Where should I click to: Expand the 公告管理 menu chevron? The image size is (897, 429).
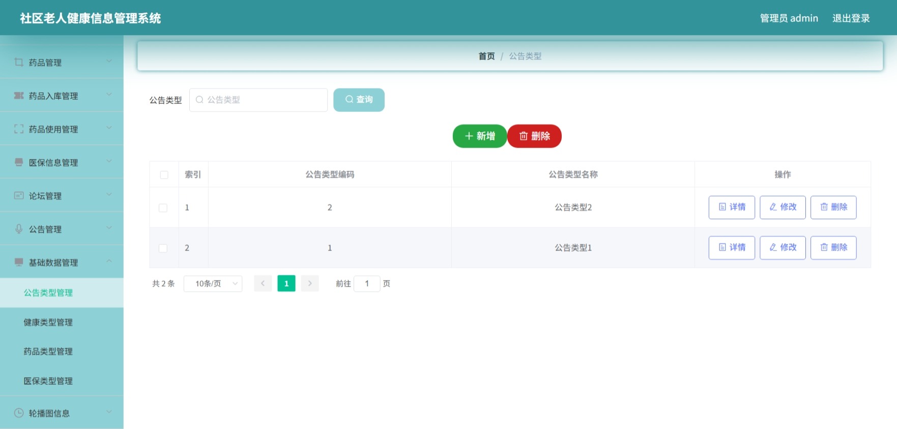tap(109, 228)
